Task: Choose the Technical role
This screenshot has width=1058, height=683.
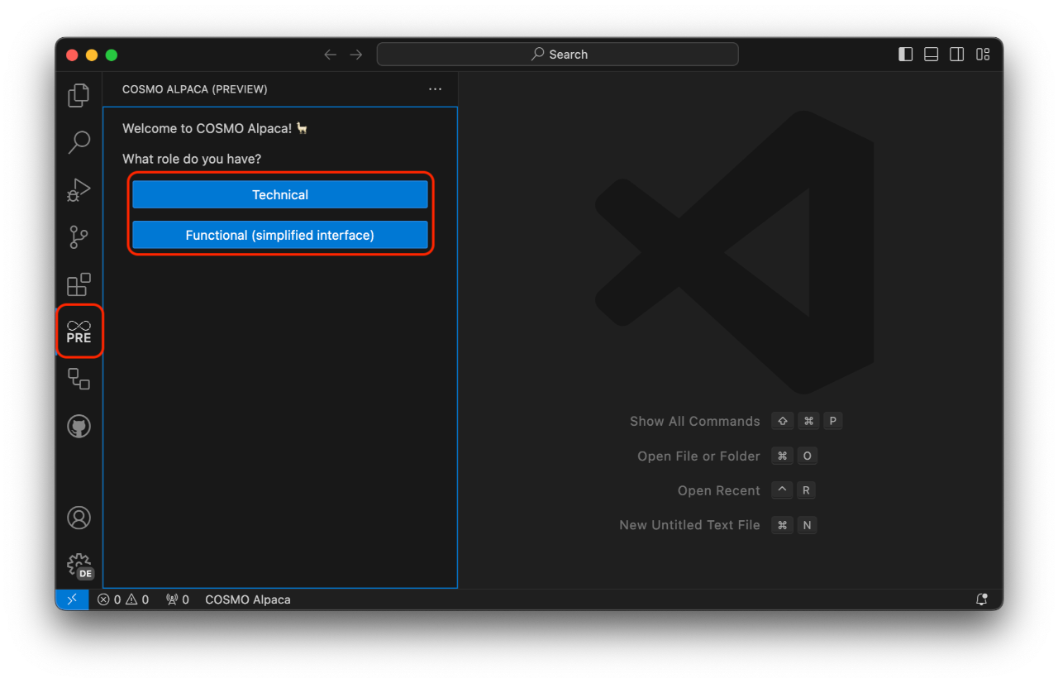Action: click(279, 194)
